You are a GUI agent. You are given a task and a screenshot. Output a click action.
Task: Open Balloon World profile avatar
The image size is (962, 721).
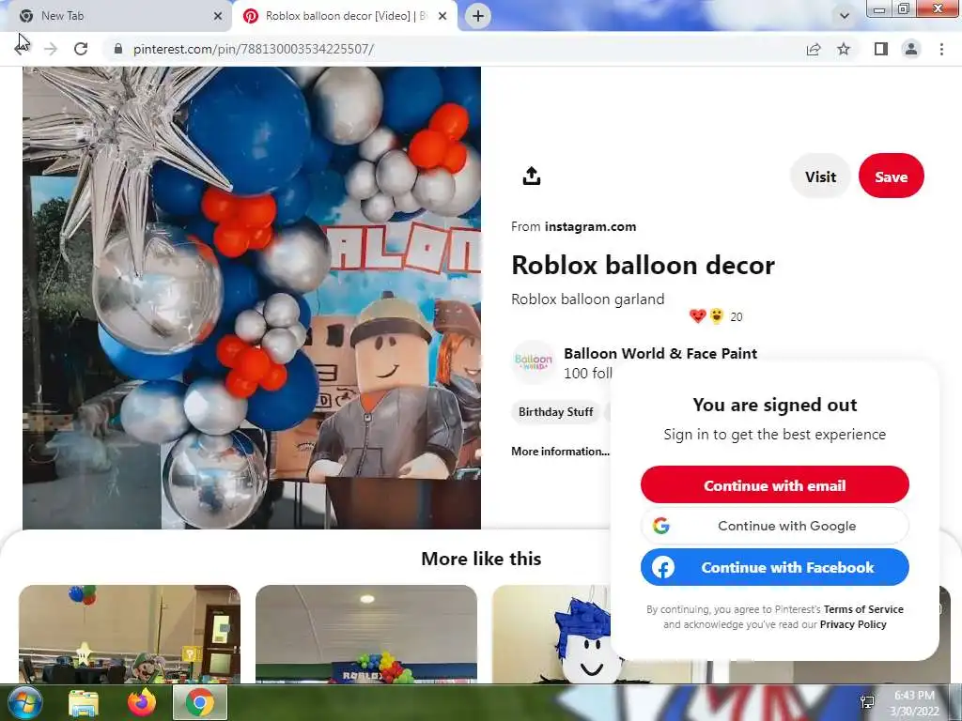pos(534,362)
